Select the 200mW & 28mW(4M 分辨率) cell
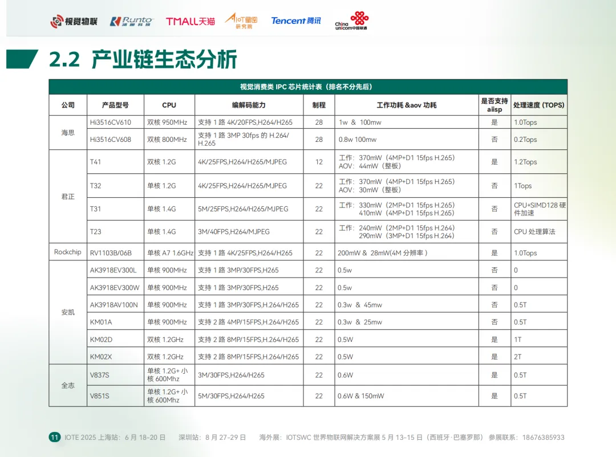 pyautogui.click(x=407, y=253)
